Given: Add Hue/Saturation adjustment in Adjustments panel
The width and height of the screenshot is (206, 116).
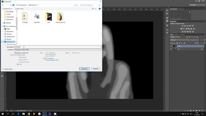Looking at the screenshot, I should [181, 29].
